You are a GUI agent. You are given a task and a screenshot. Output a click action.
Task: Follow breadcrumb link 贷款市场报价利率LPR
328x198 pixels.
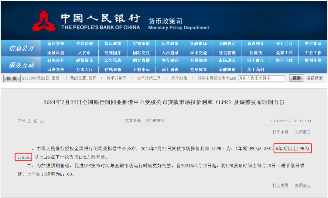point(217,78)
